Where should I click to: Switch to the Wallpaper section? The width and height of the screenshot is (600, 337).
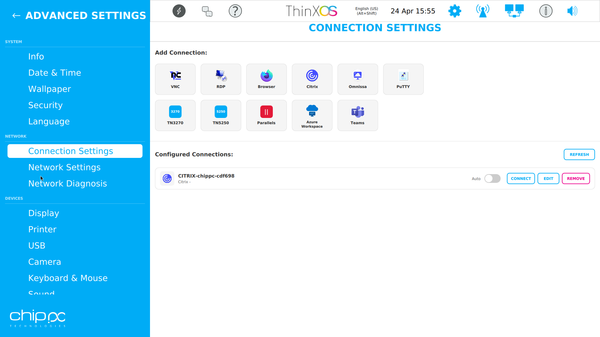click(49, 89)
